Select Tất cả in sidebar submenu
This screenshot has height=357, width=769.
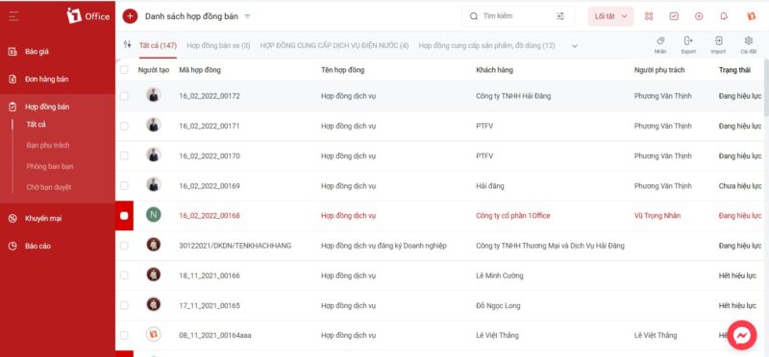[36, 125]
